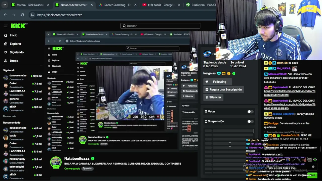Open Coker with 7,4 mil viewers
This screenshot has width=322, height=181.
click(23, 85)
